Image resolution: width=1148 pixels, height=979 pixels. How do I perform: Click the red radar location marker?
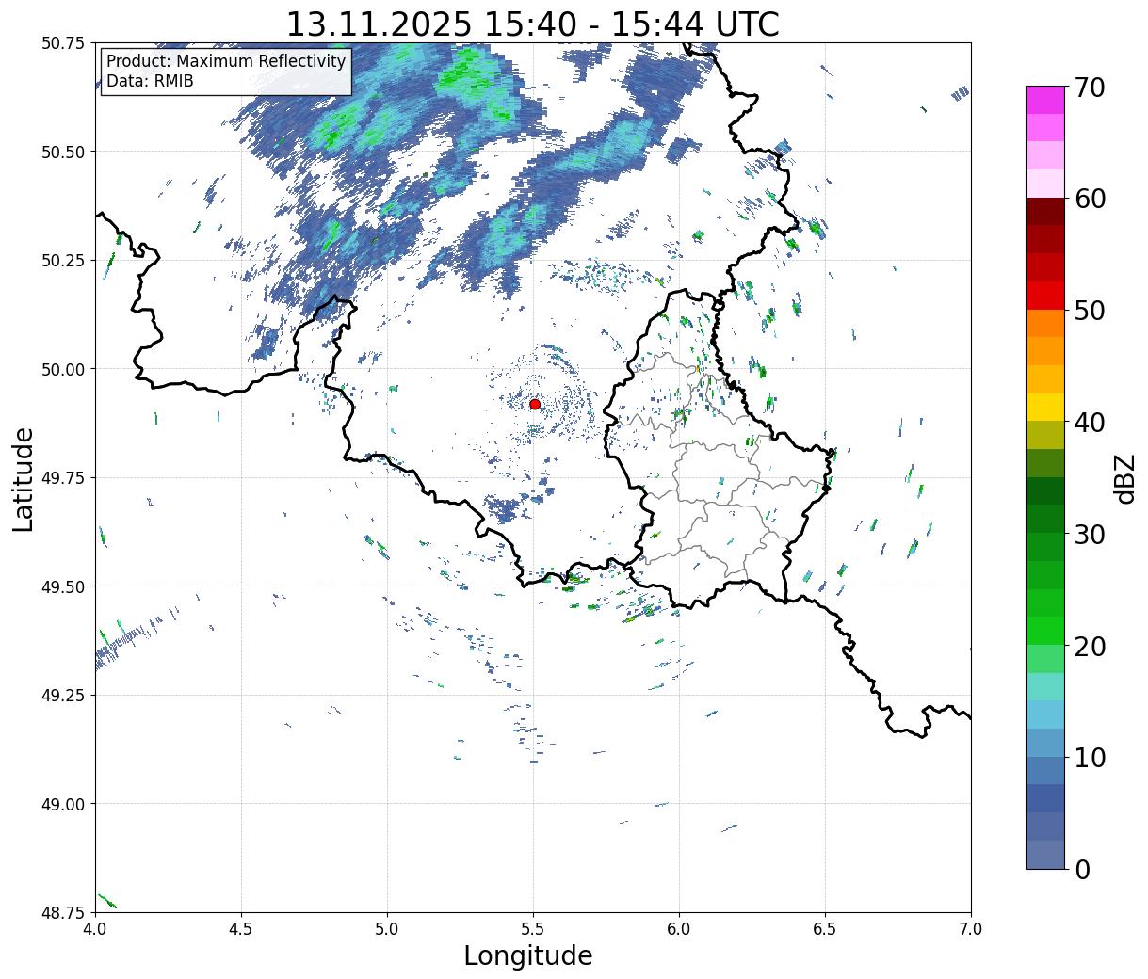click(x=535, y=404)
